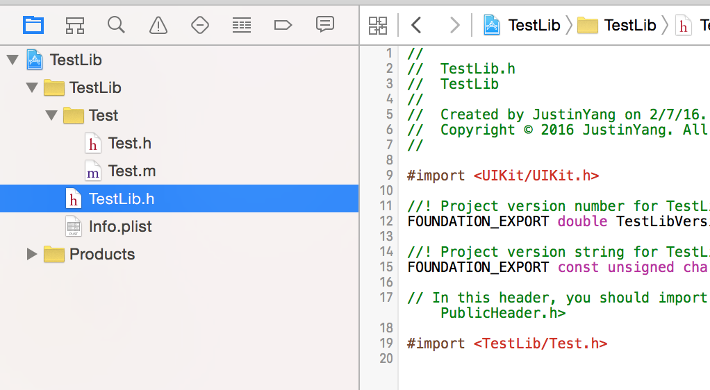Screen dimensions: 710x390
Task: Expand the Products folder
Action: click(x=32, y=254)
